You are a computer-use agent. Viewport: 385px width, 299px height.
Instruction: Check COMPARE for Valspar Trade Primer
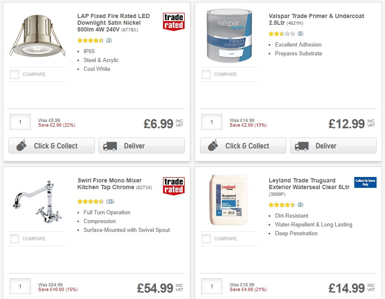point(206,74)
